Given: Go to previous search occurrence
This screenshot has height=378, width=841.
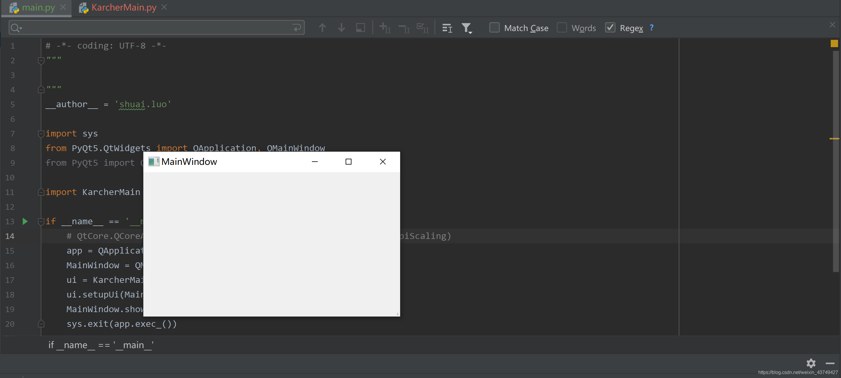Looking at the screenshot, I should pos(322,28).
